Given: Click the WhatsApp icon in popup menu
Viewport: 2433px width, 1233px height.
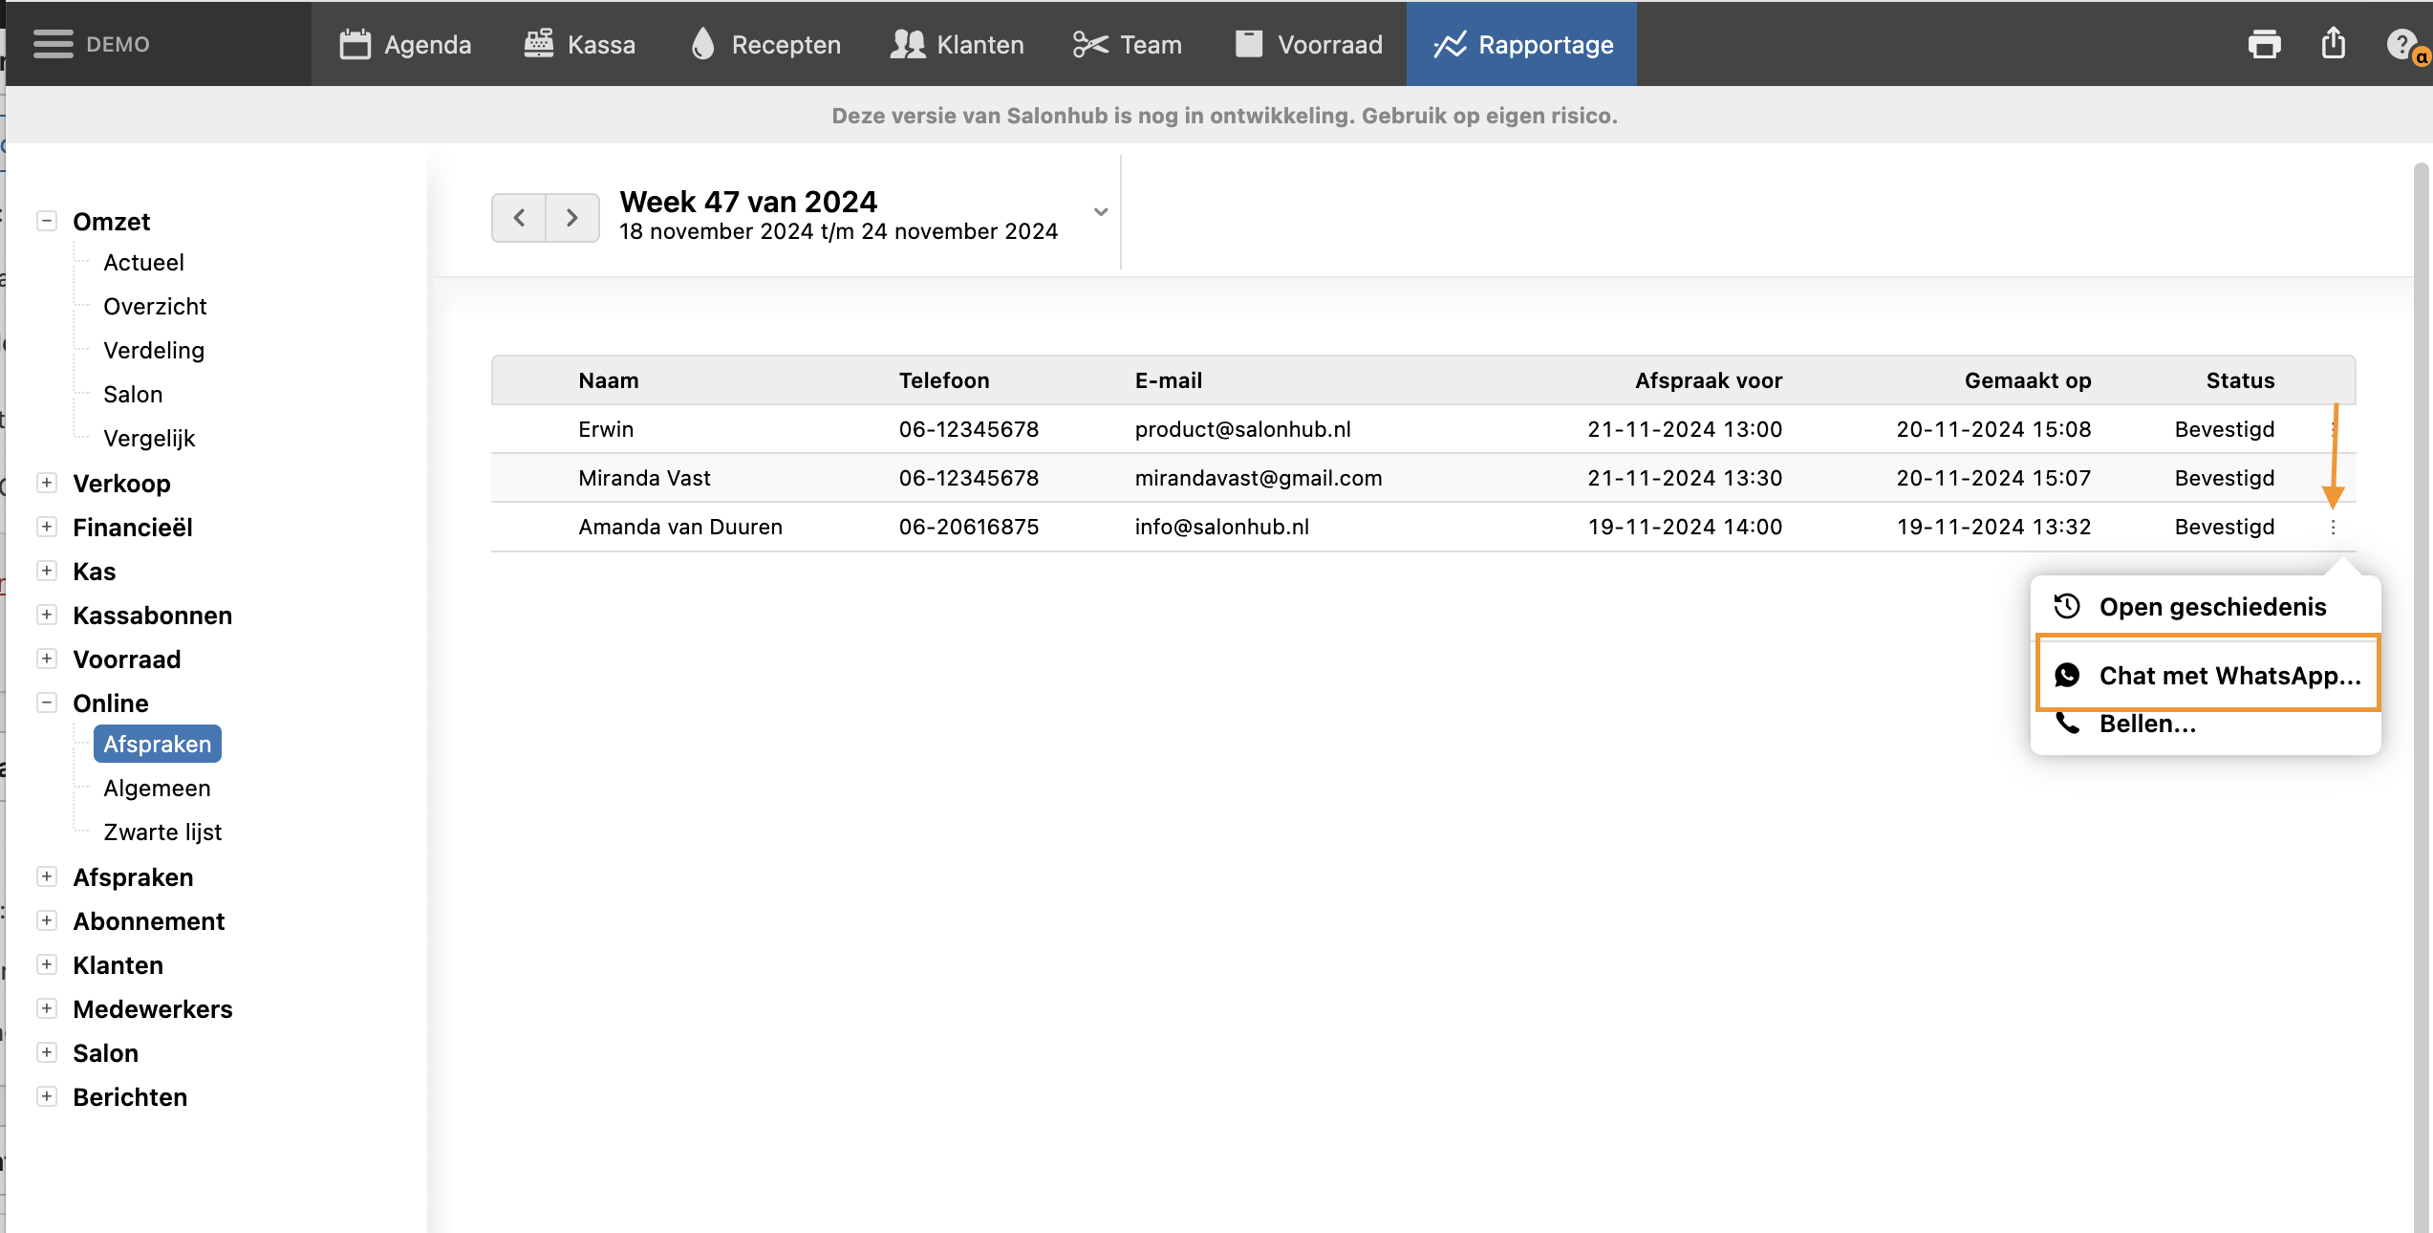Looking at the screenshot, I should [2067, 676].
